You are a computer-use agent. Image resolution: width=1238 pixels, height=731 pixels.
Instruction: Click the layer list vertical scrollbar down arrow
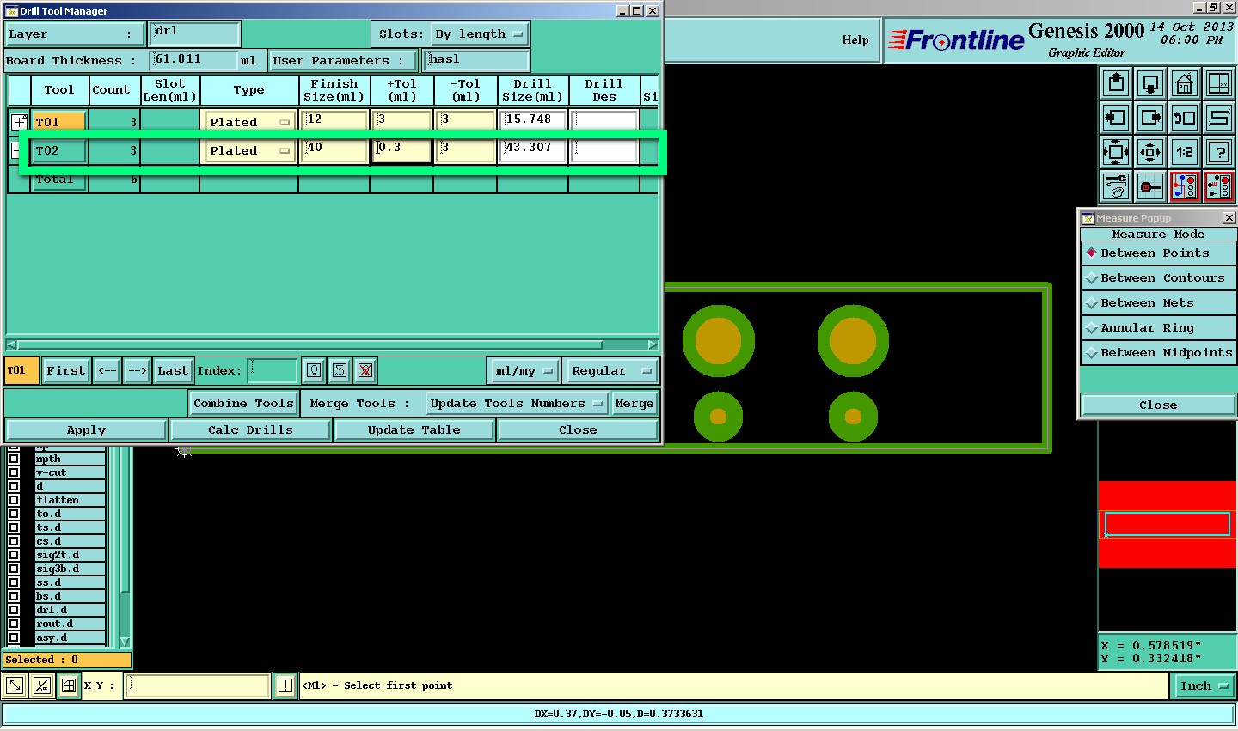pos(125,642)
